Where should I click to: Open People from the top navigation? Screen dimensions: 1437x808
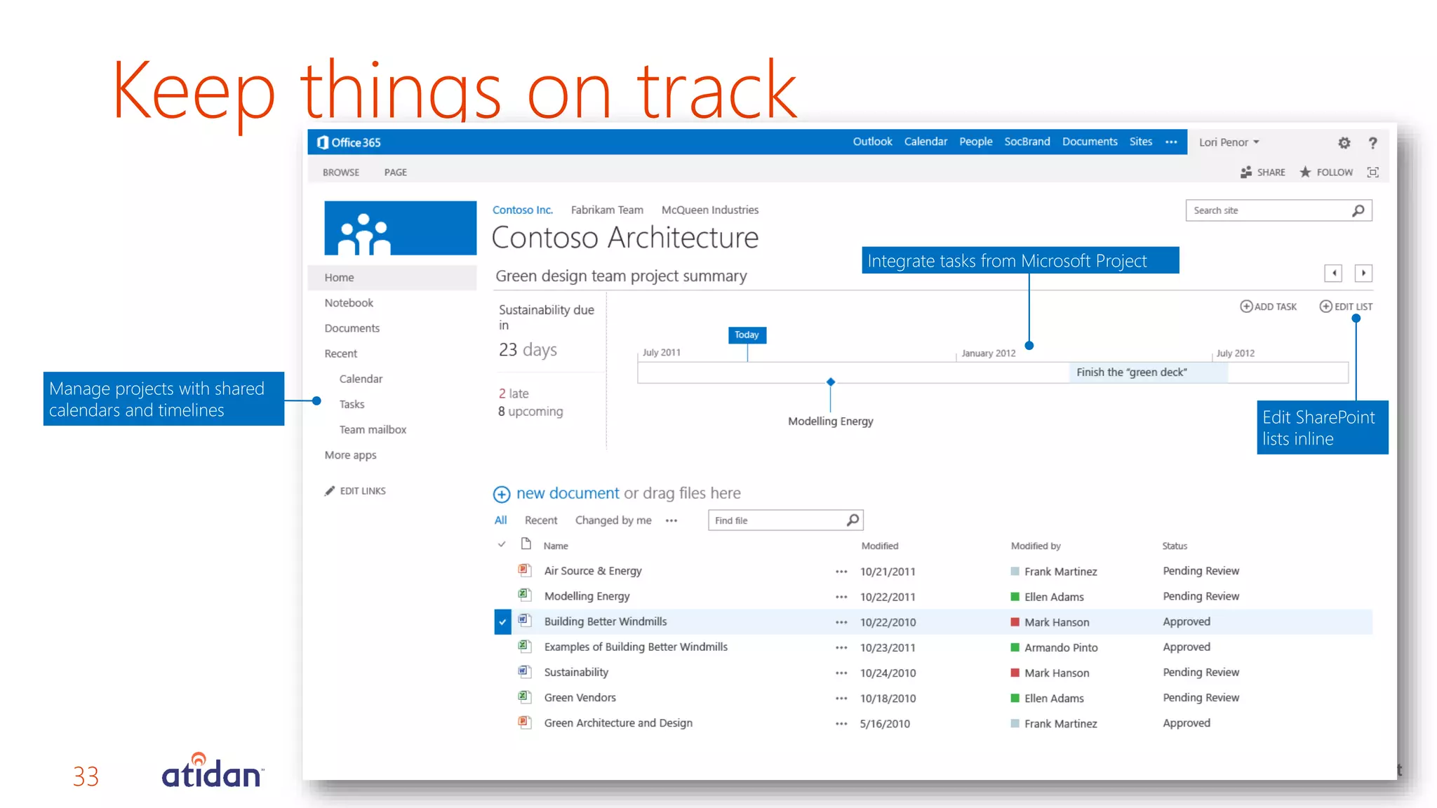coord(976,142)
